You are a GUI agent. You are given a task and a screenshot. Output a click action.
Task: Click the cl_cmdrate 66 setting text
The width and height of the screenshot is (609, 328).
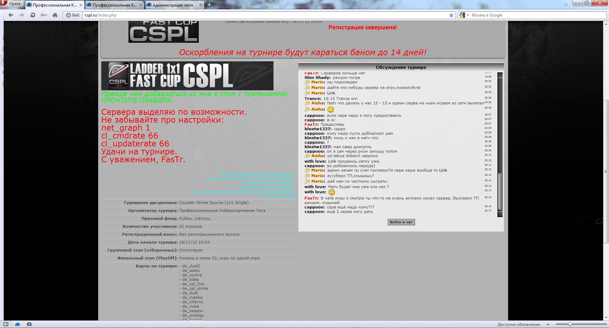coord(130,136)
